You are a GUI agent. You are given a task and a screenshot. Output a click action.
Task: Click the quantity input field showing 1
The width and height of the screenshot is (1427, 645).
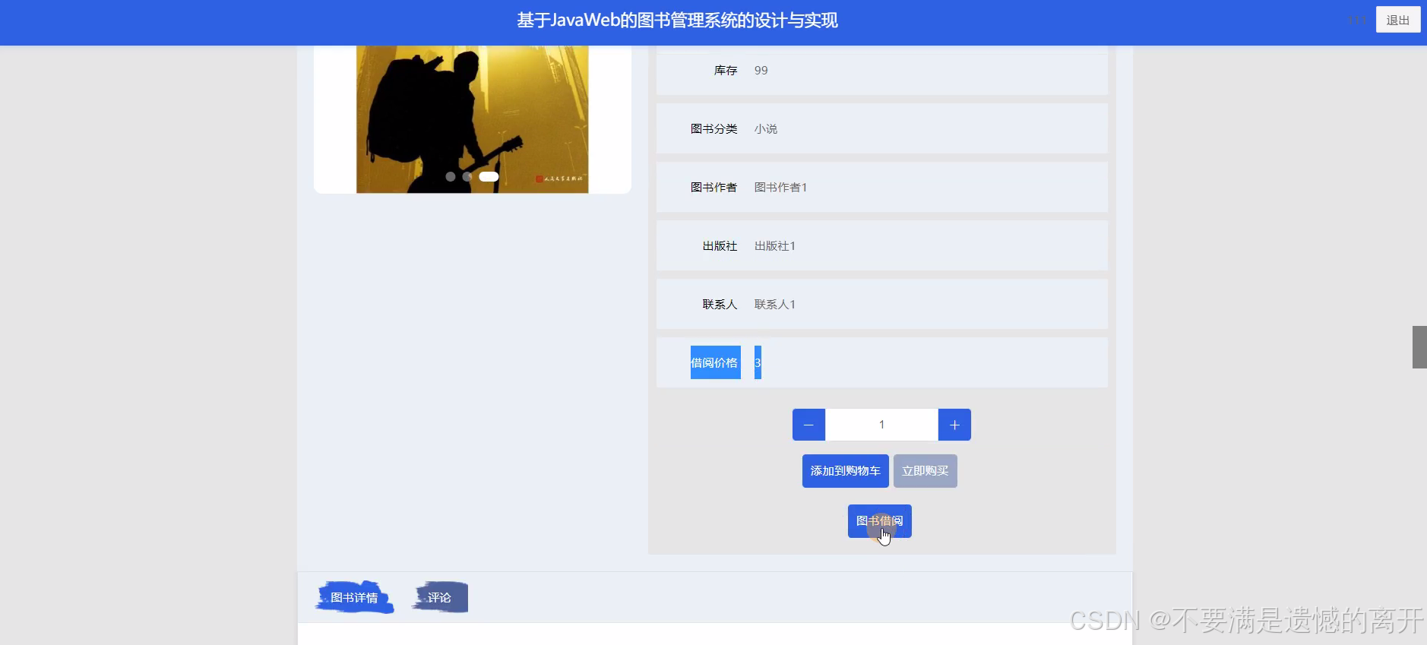(x=881, y=425)
